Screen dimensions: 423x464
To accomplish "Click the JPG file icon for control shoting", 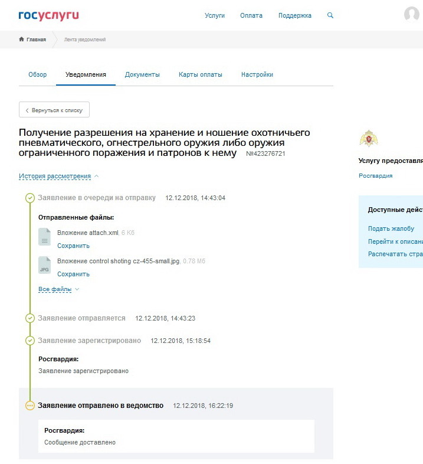I will coord(45,265).
